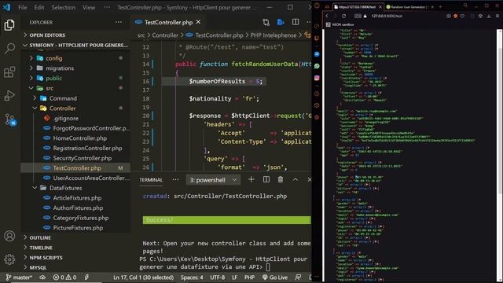Open the browser's easy setup menu icon

(497, 16)
